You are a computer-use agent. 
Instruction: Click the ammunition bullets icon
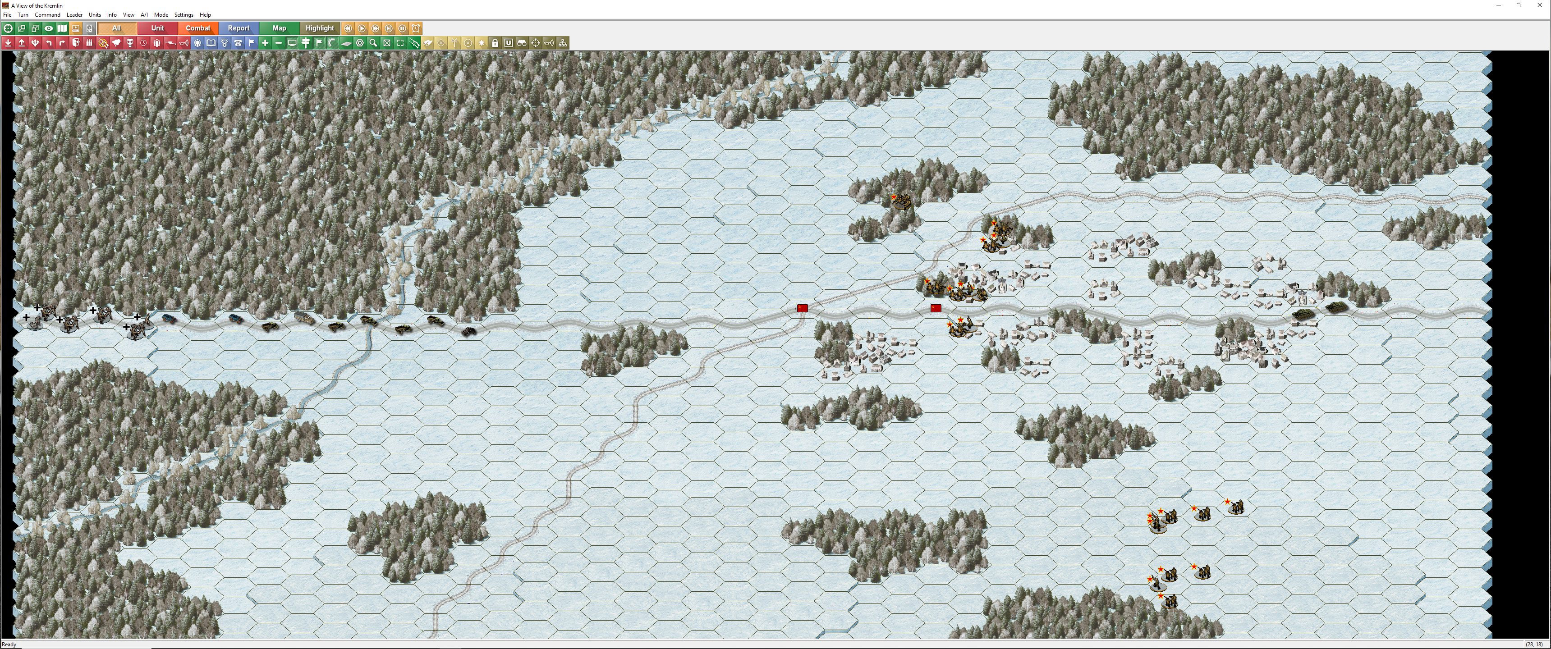(89, 43)
